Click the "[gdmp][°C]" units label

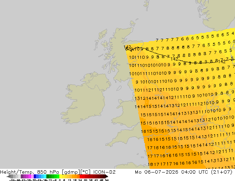point(76,172)
